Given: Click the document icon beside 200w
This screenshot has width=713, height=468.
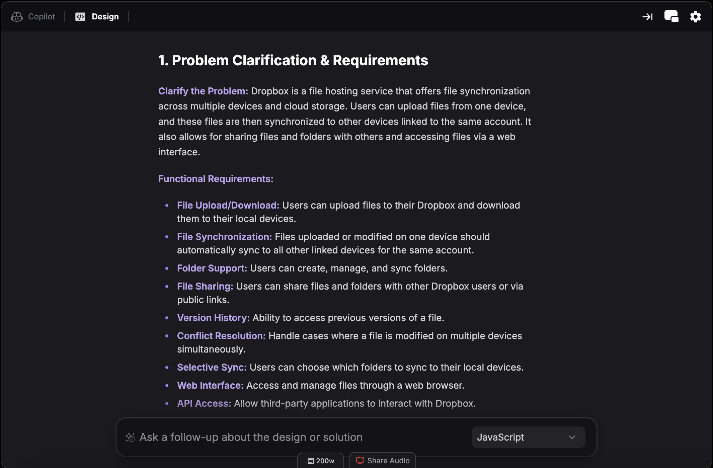Looking at the screenshot, I should pos(310,461).
